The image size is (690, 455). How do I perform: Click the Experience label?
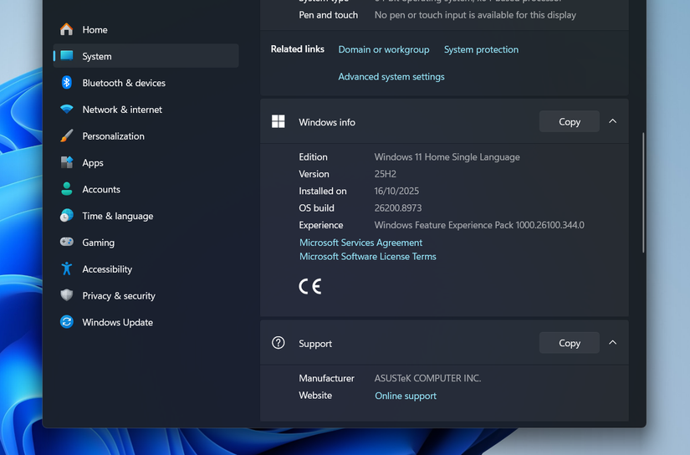pos(321,225)
